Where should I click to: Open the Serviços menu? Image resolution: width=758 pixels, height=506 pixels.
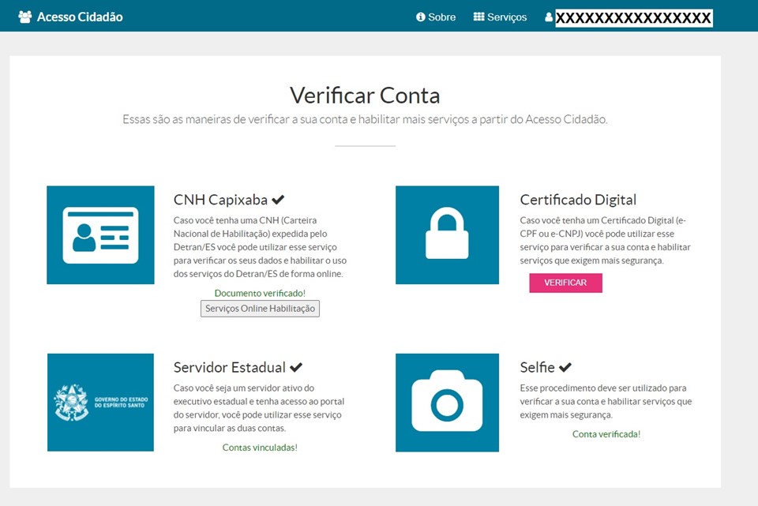pyautogui.click(x=507, y=17)
